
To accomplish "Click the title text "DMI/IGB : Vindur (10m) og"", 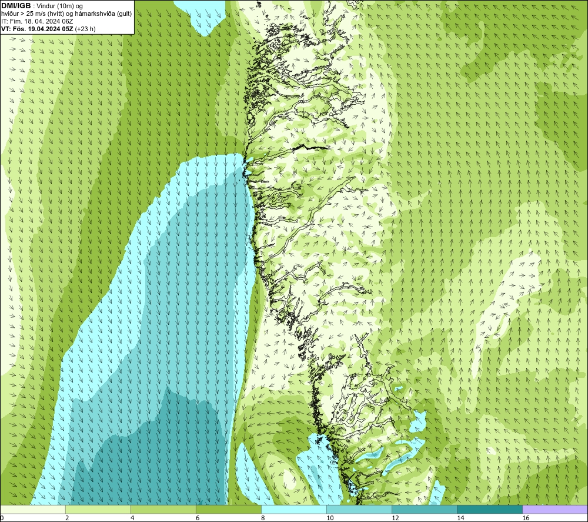I will 42,6.
